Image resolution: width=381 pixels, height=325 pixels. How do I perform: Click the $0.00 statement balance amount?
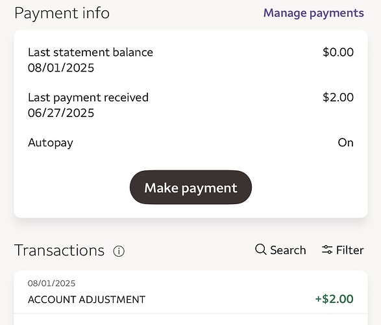(x=338, y=52)
